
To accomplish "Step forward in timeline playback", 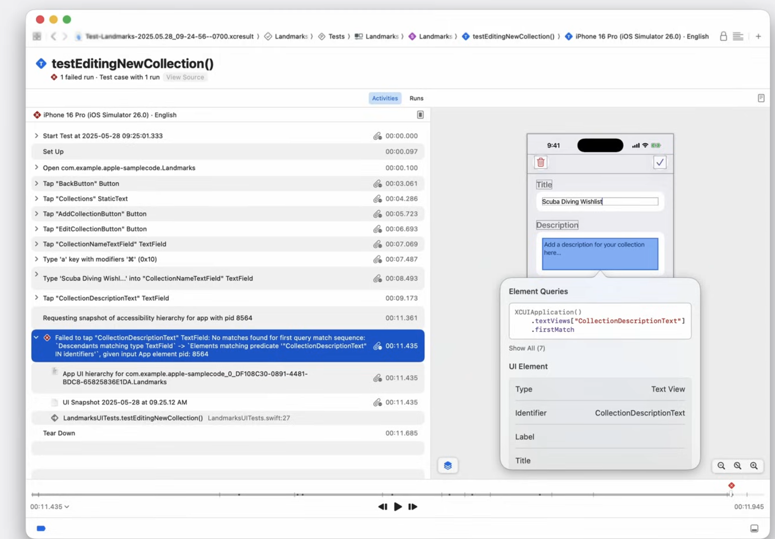I will tap(413, 507).
